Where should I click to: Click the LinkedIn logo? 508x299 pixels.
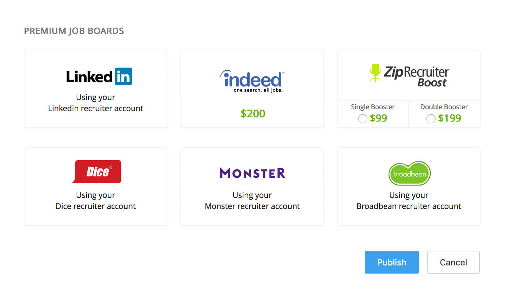pos(99,77)
